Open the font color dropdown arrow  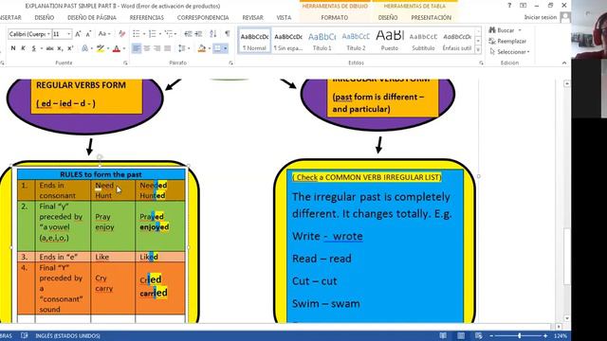124,48
